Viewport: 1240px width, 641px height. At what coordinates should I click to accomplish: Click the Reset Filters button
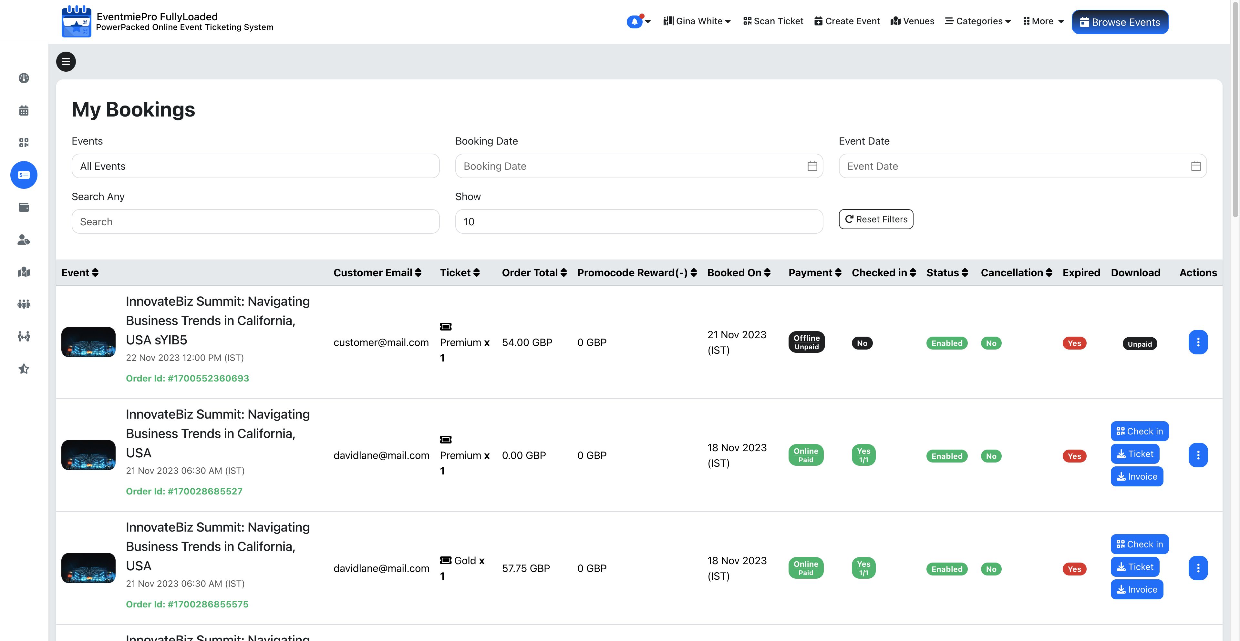(876, 219)
